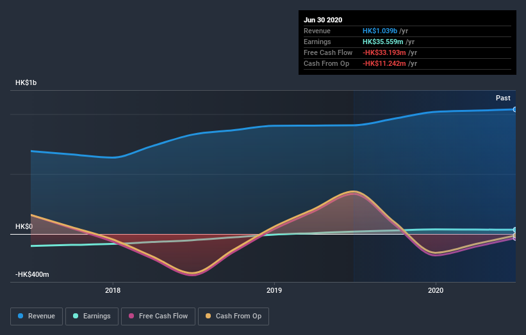Click the pink dot in Free Cash Flow legend

pyautogui.click(x=131, y=316)
